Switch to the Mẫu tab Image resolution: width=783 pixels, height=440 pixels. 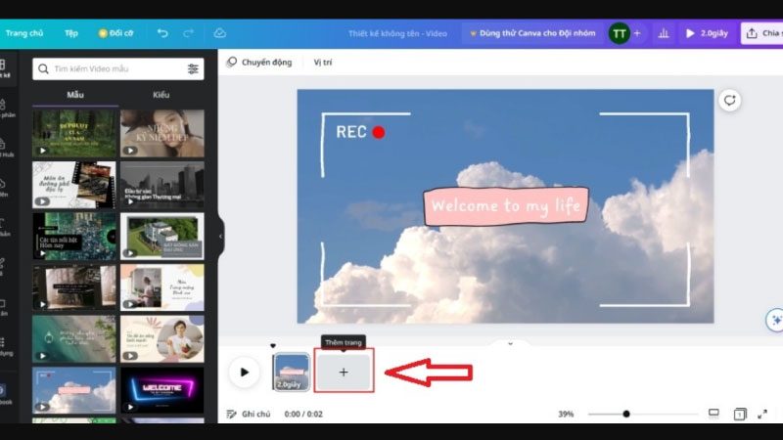(x=75, y=95)
